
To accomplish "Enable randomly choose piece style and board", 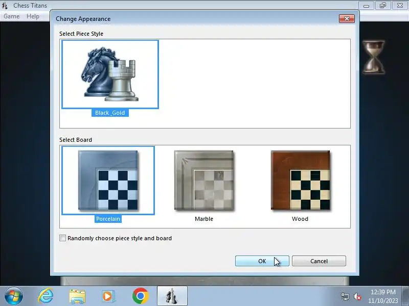I will pyautogui.click(x=62, y=238).
